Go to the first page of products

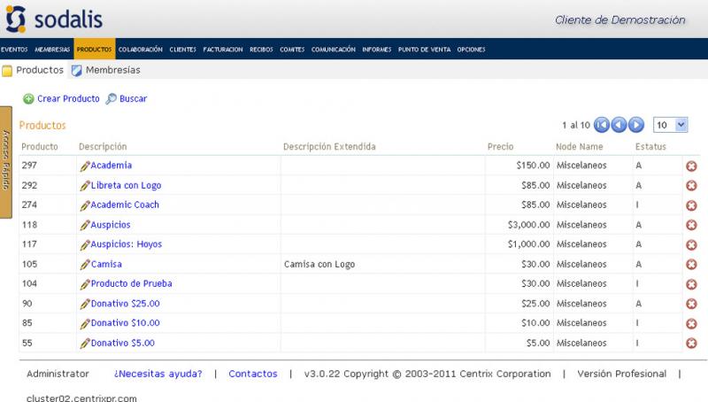[602, 125]
